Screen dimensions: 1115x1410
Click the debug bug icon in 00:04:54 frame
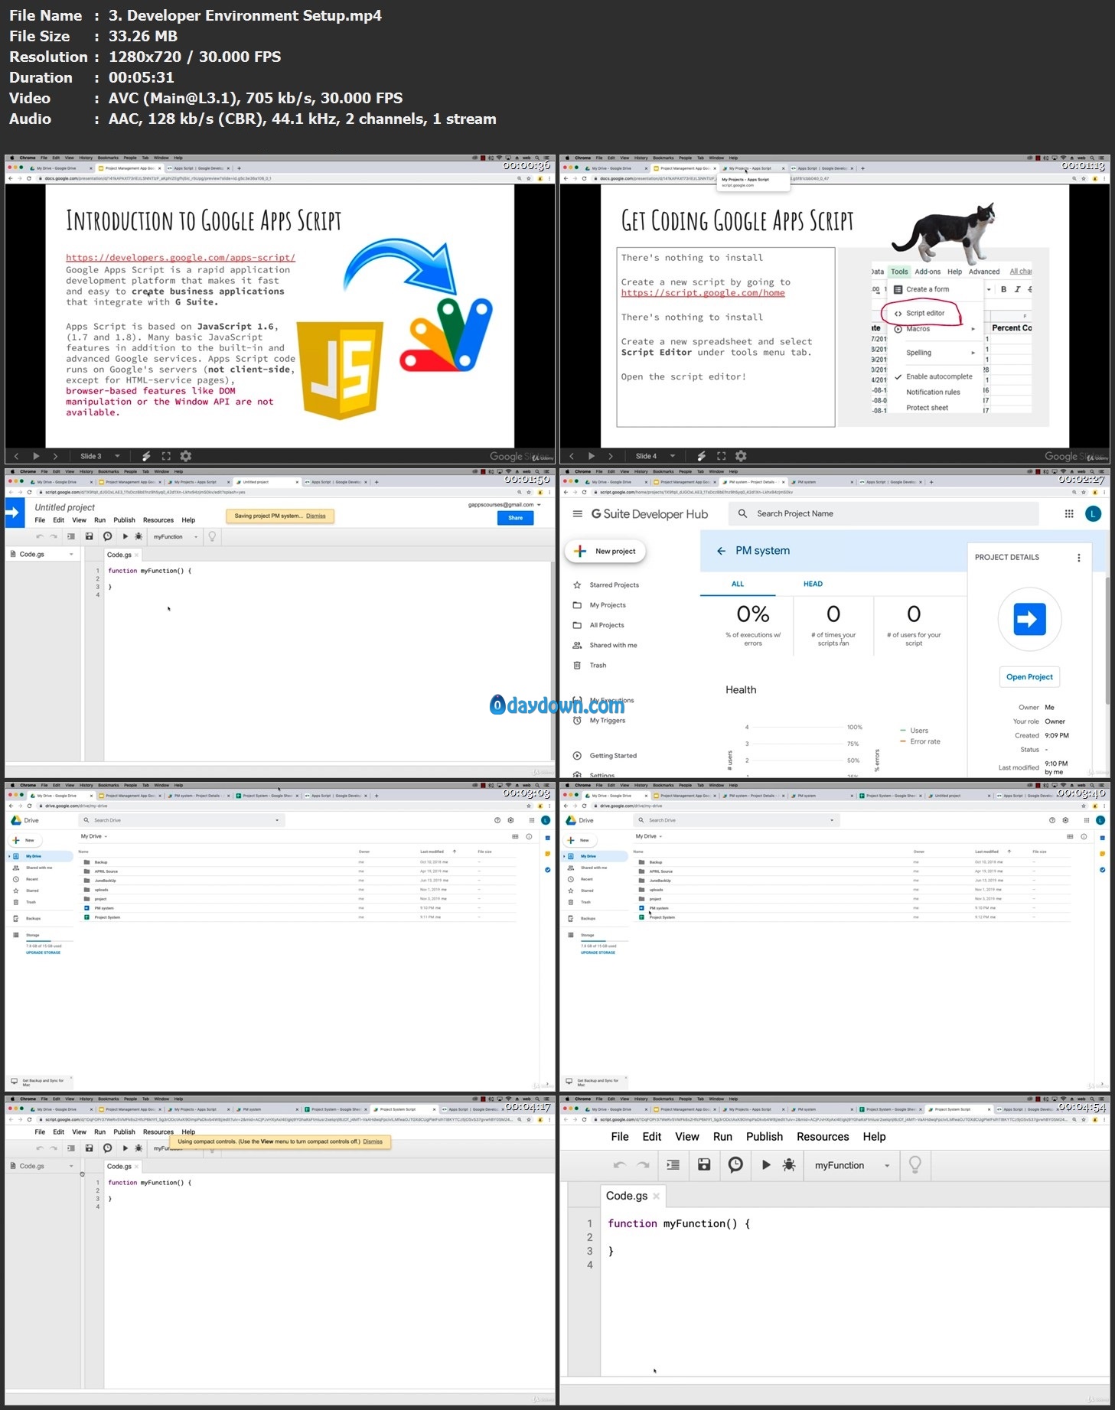click(x=789, y=1164)
